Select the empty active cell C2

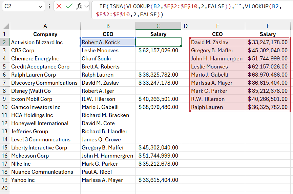pos(158,42)
